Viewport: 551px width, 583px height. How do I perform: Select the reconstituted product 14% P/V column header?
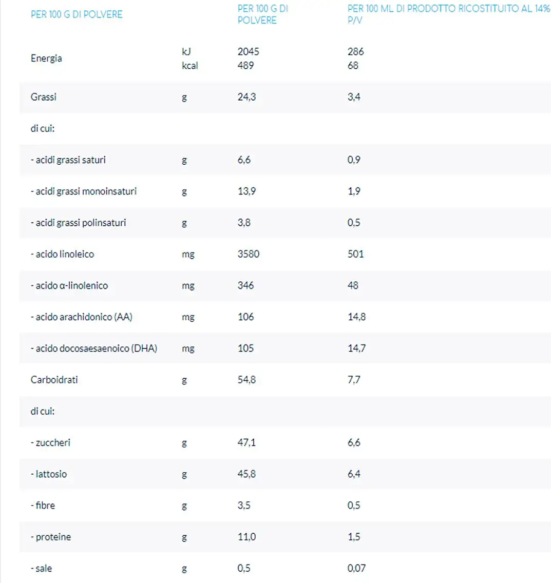448,14
